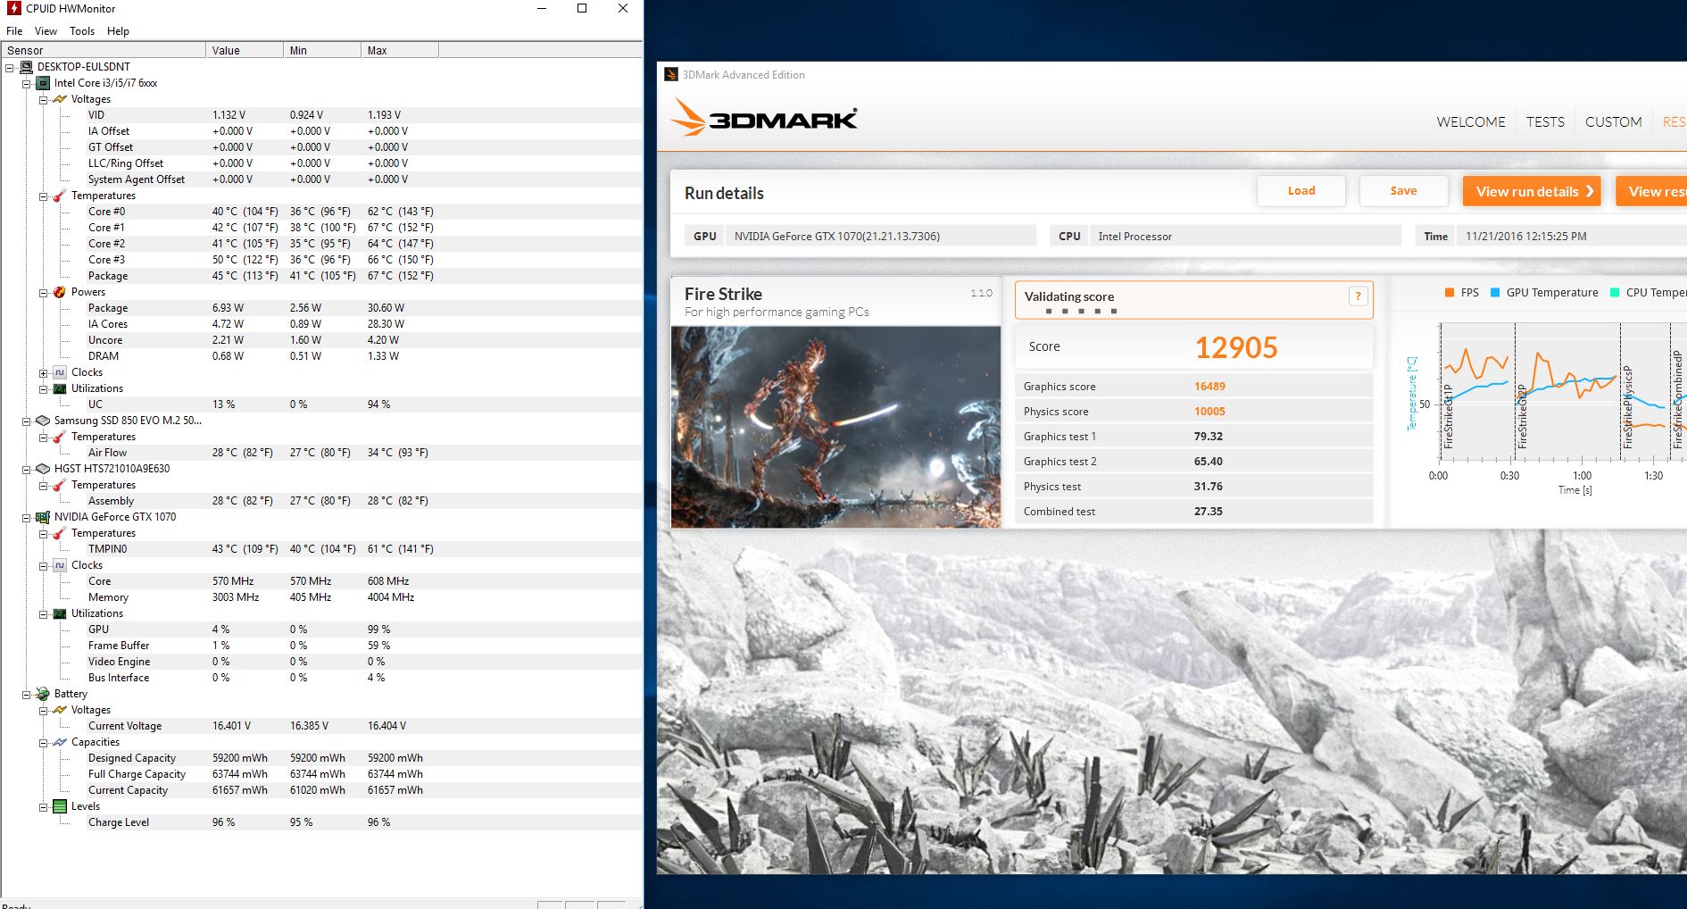
Task: Click the Validating score help question mark
Action: point(1358,296)
